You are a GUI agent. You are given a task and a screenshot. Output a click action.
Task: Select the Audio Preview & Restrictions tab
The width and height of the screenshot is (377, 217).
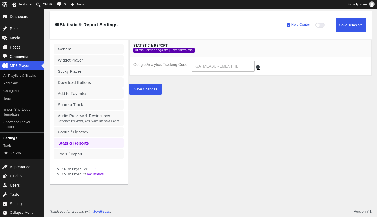click(x=88, y=118)
